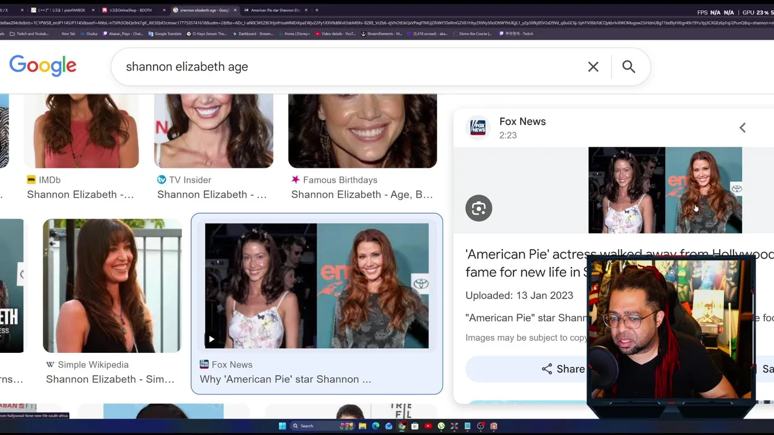Click the IMDb favicon under first result
The height and width of the screenshot is (435, 774).
[31, 179]
